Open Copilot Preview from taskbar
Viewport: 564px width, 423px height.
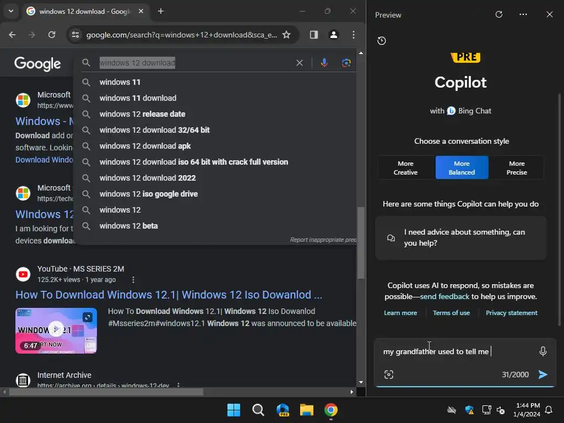click(283, 410)
